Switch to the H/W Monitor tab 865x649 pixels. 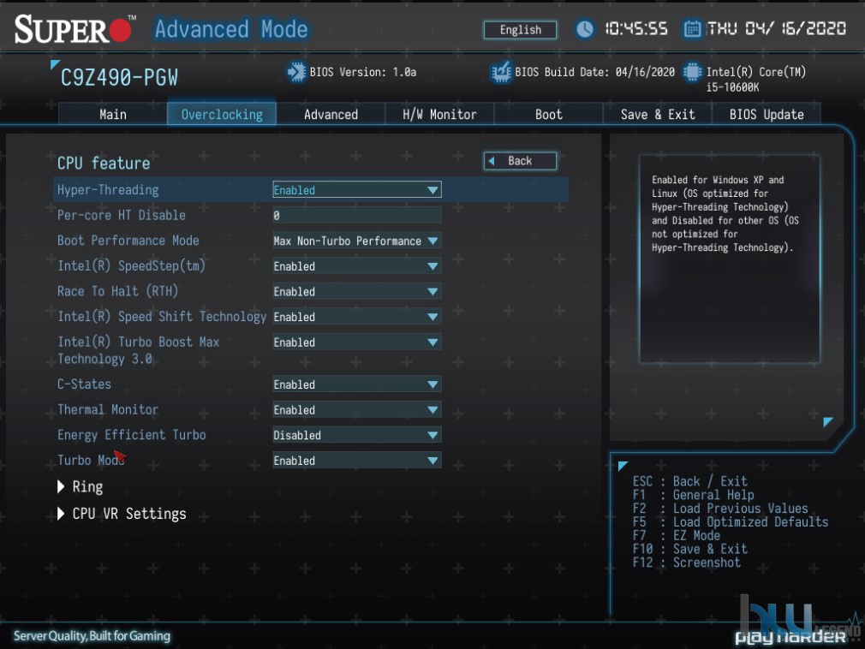pos(439,114)
